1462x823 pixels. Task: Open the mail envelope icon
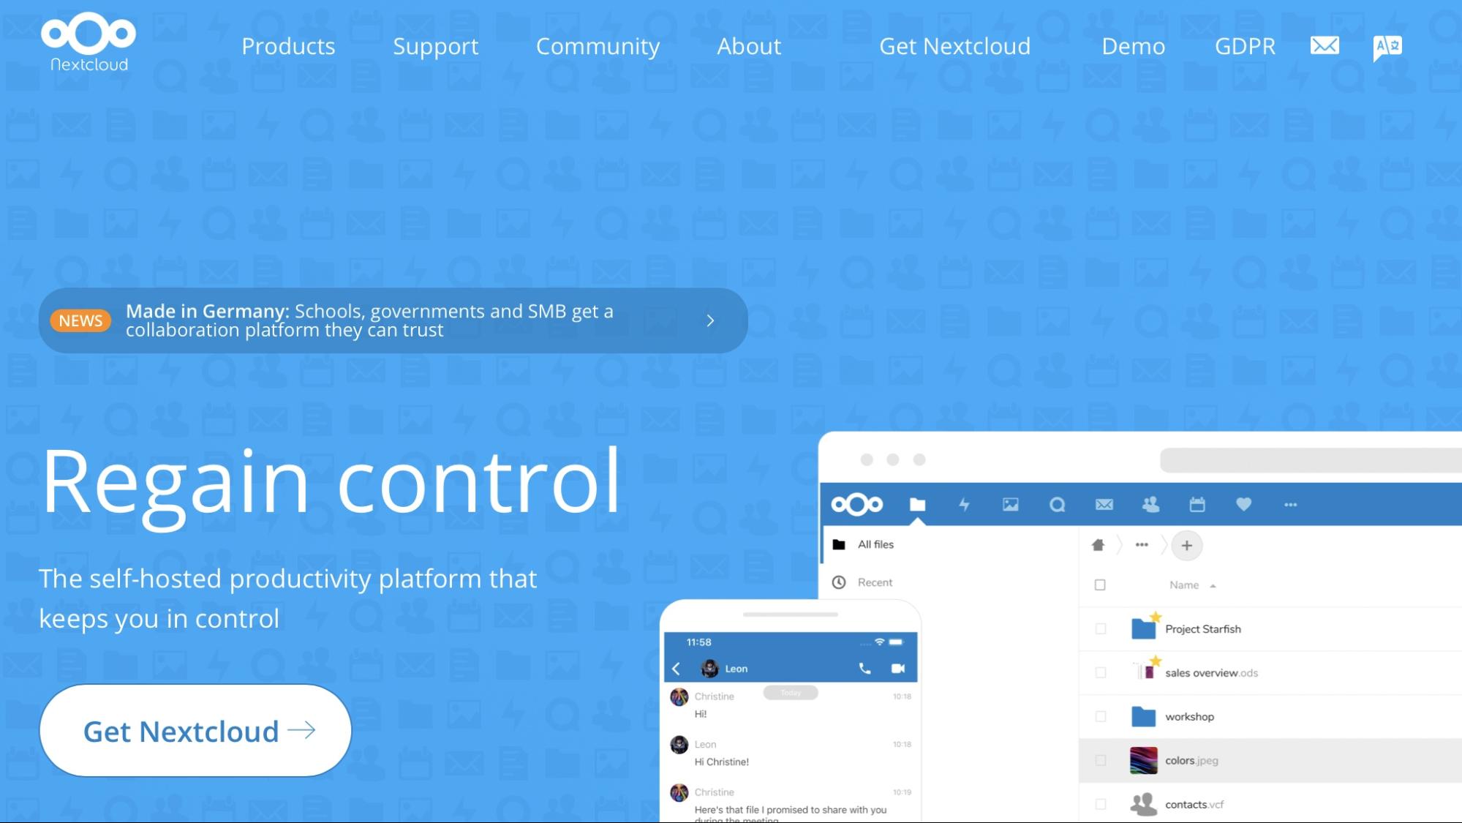point(1324,45)
